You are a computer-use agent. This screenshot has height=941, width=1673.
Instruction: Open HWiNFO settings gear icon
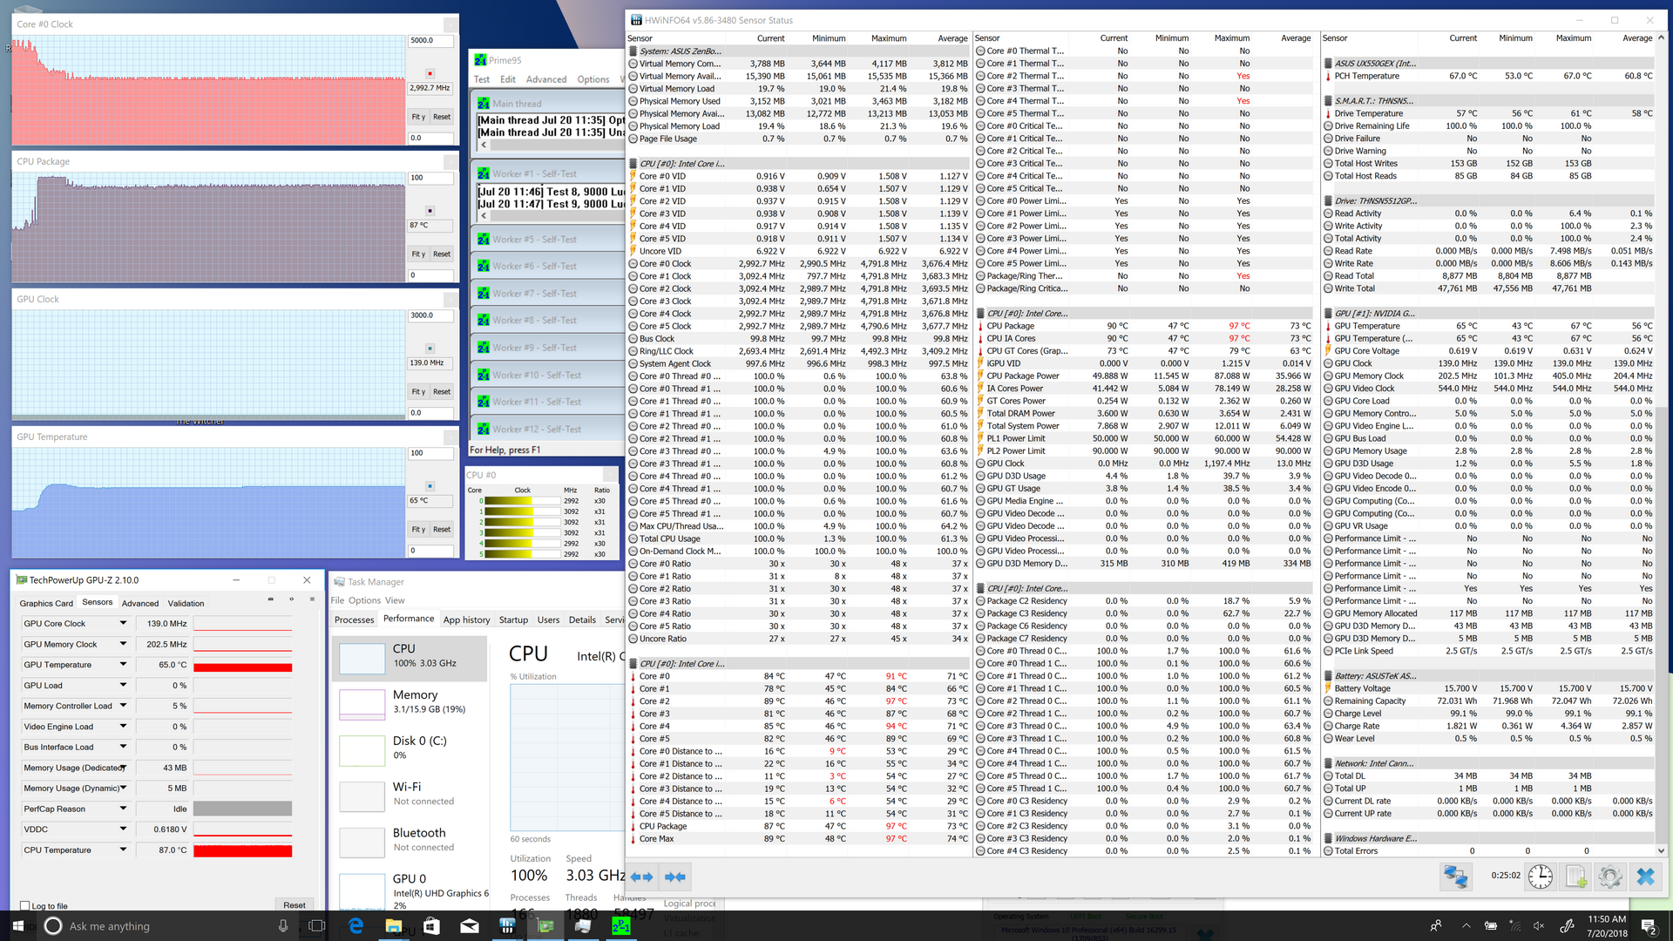(1610, 877)
